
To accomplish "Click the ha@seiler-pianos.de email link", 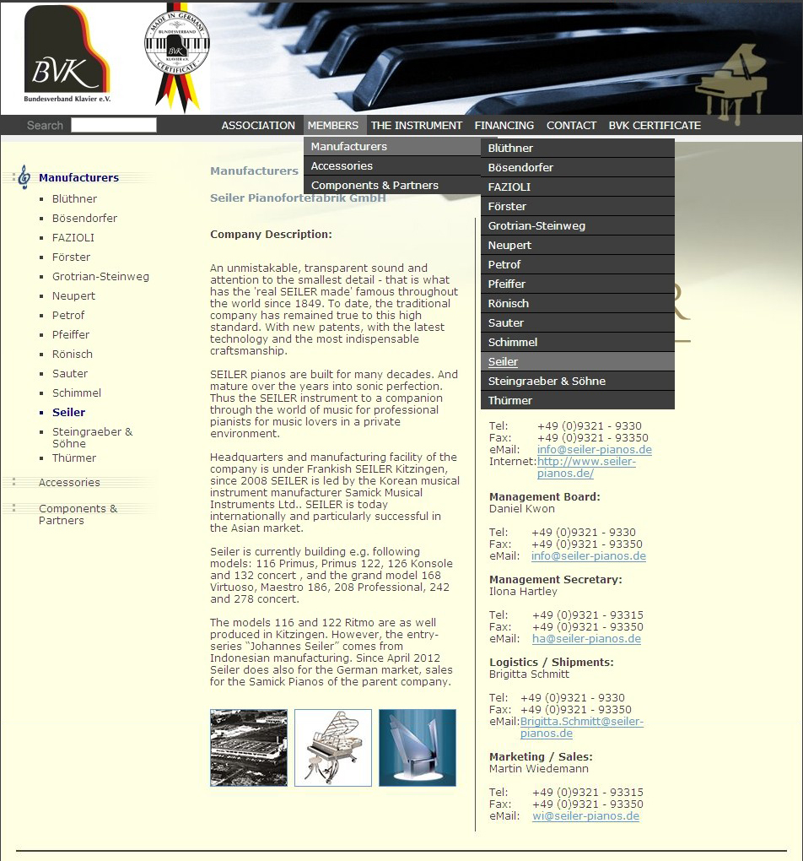I will pos(586,639).
